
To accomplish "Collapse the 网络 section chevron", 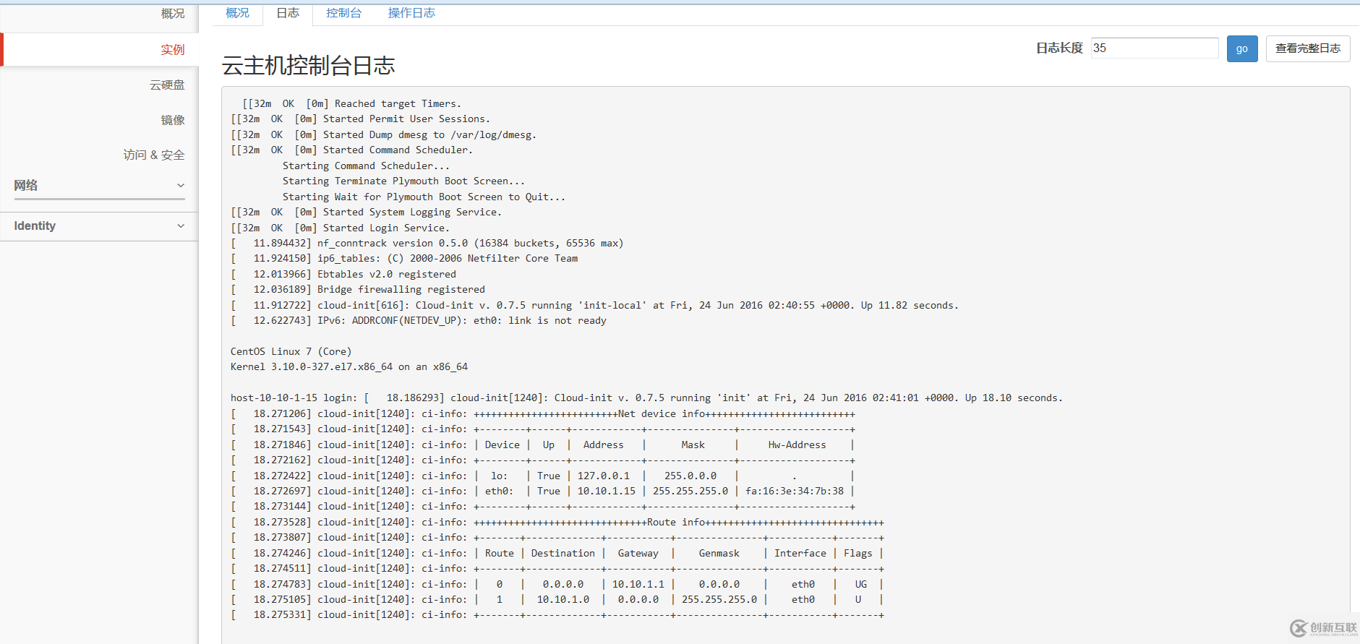I will 181,186.
